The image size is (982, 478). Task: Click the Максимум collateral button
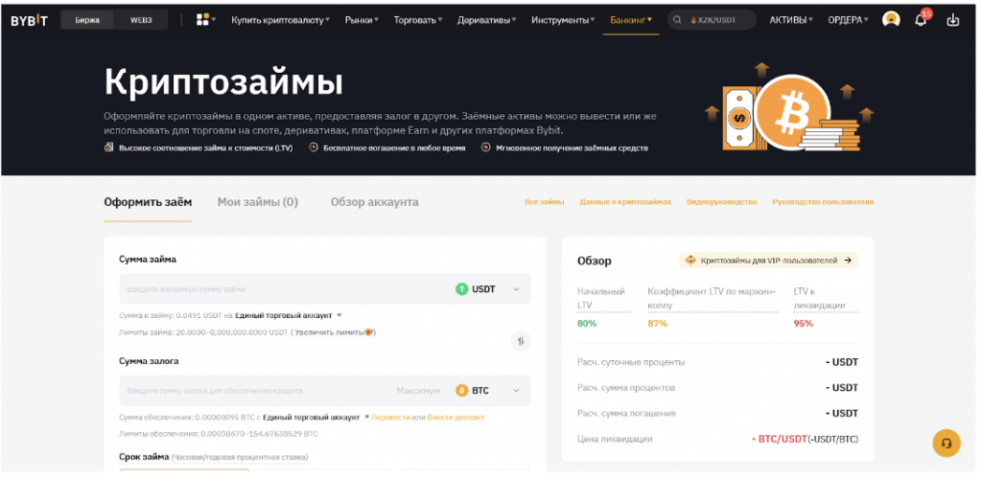417,391
